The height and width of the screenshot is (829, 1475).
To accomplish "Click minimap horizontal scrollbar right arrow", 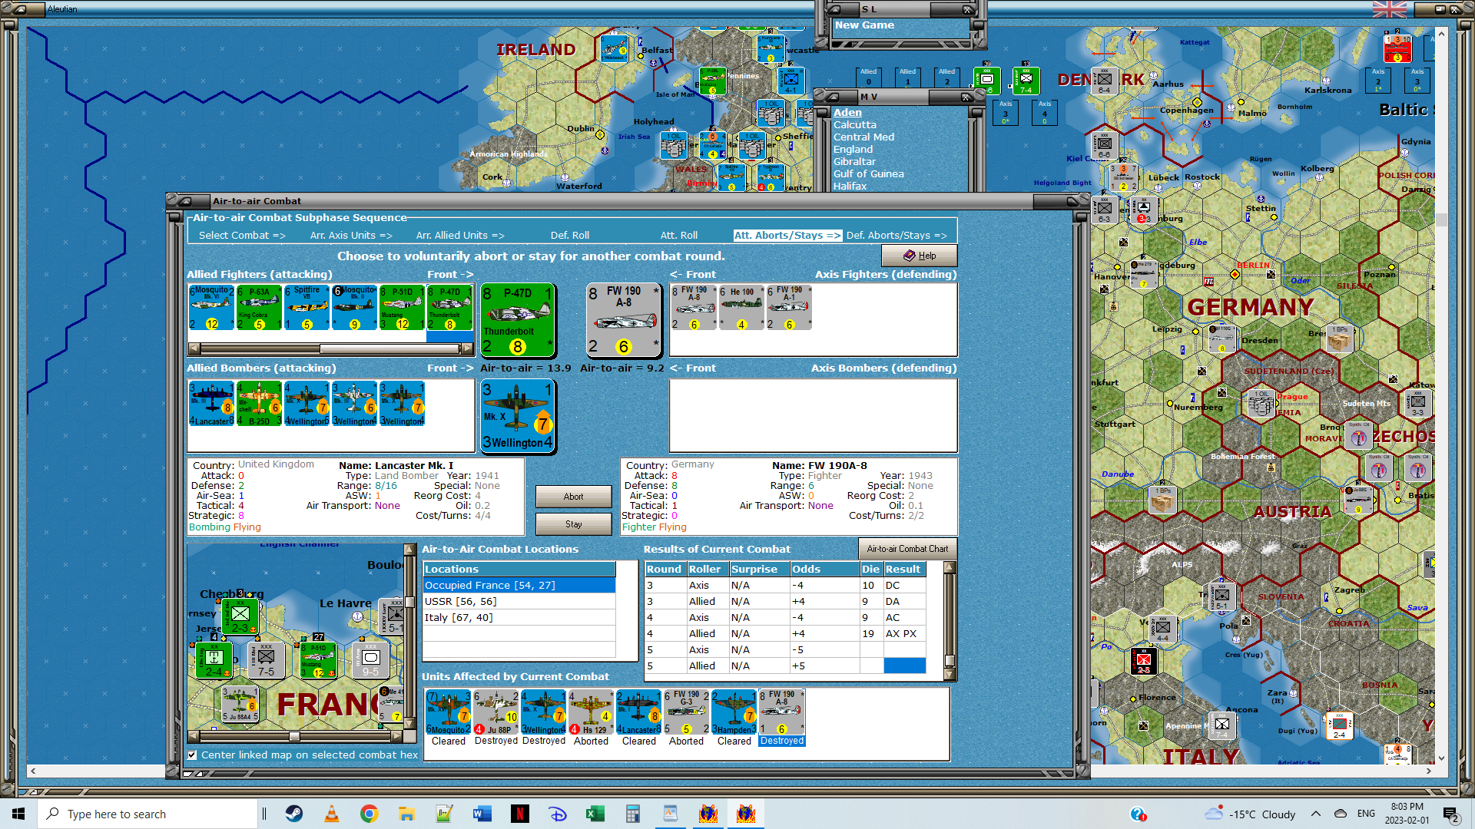I will 396,736.
